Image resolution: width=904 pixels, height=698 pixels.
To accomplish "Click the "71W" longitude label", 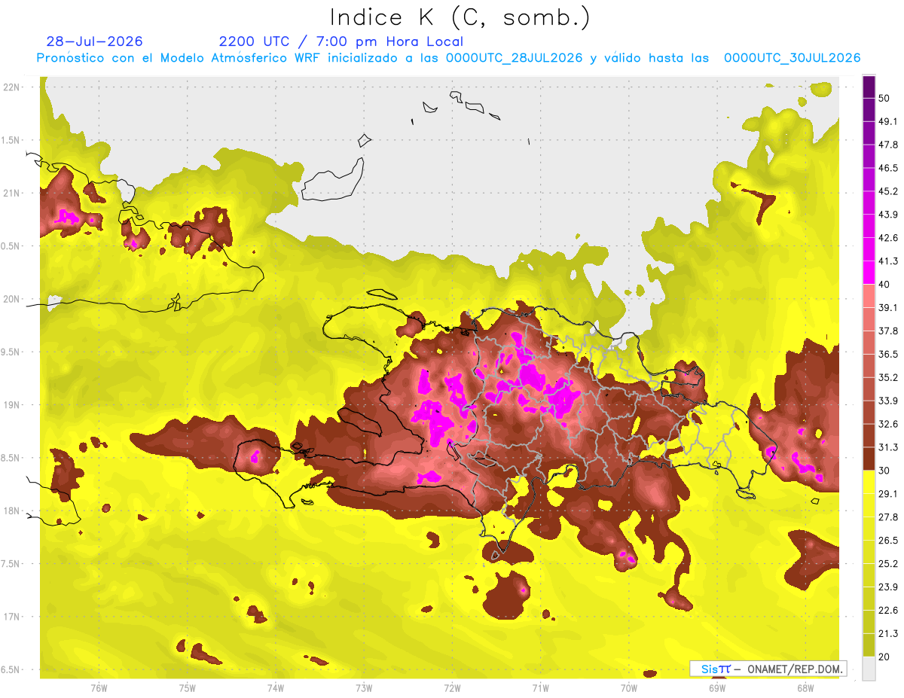I will pyautogui.click(x=540, y=687).
